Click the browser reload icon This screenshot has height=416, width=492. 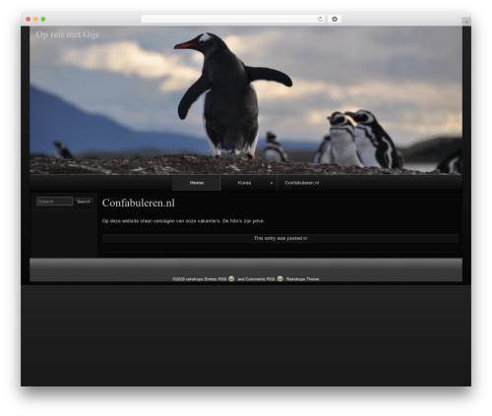point(320,19)
